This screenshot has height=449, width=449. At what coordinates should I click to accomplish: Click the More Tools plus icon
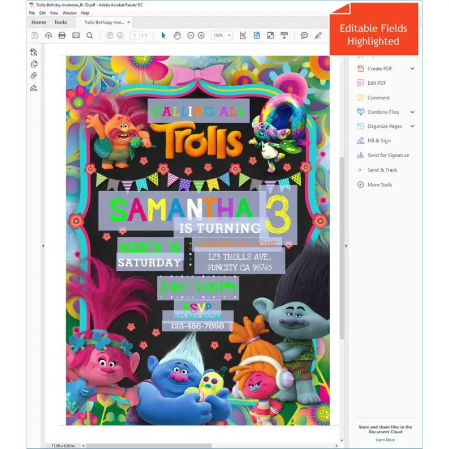[x=361, y=185]
